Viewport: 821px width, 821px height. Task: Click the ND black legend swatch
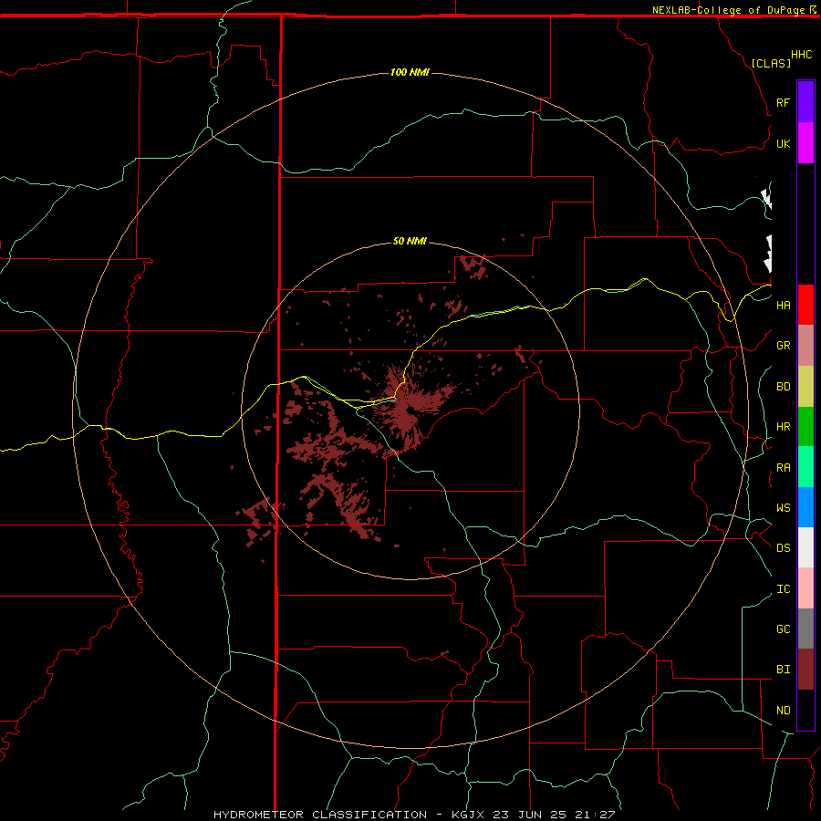(805, 710)
